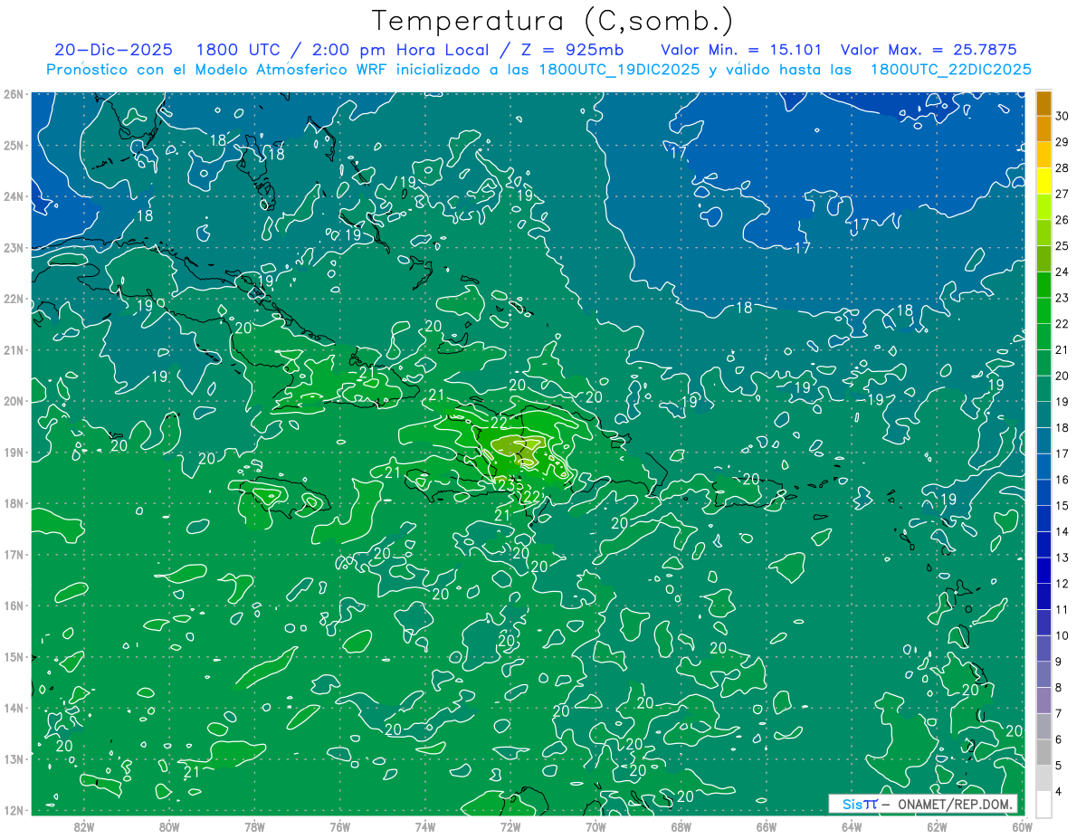Screen dimensions: 1086x839
Task: Select the '1800UTC_19DIC2025' initialization timestamp
Action: pos(619,70)
